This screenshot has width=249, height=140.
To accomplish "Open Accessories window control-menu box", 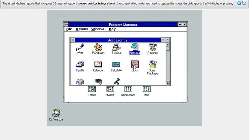I will coord(73,40).
